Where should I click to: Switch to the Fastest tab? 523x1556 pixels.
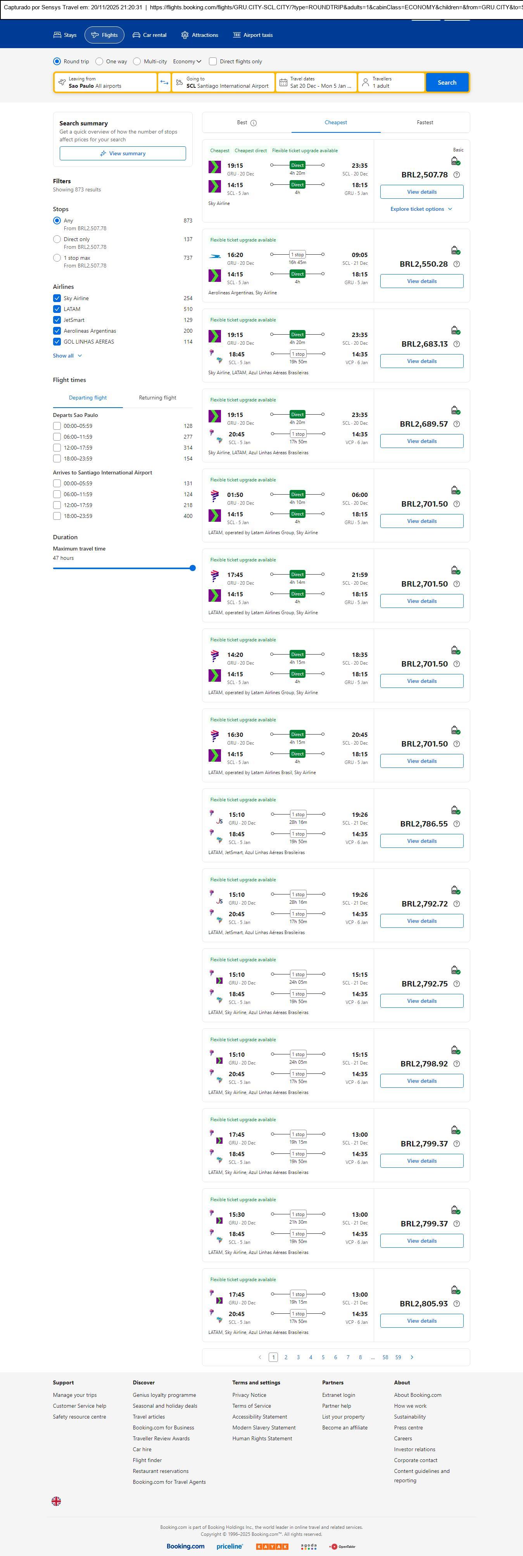425,123
